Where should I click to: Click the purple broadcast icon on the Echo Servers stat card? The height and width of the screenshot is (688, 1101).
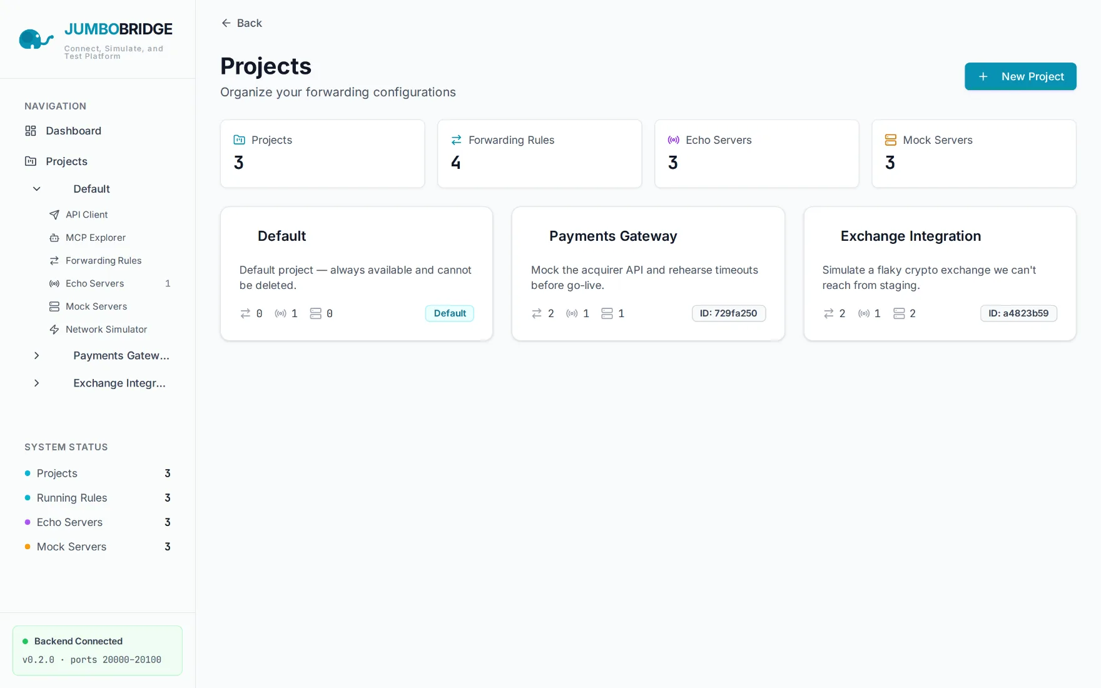674,140
